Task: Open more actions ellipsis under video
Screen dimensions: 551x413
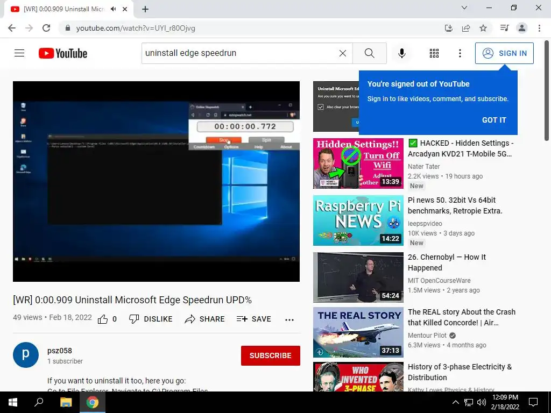Action: pos(289,319)
